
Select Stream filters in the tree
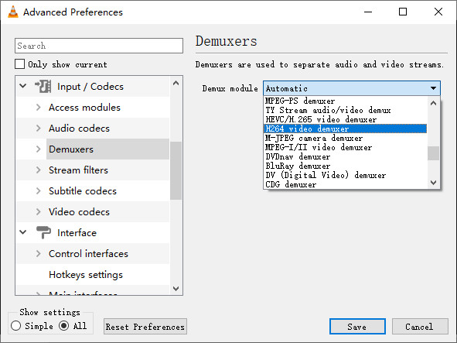[x=78, y=170]
